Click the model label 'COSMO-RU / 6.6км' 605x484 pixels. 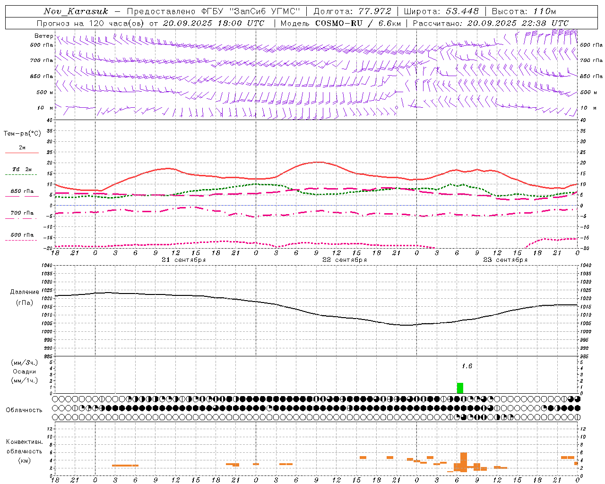(358, 23)
